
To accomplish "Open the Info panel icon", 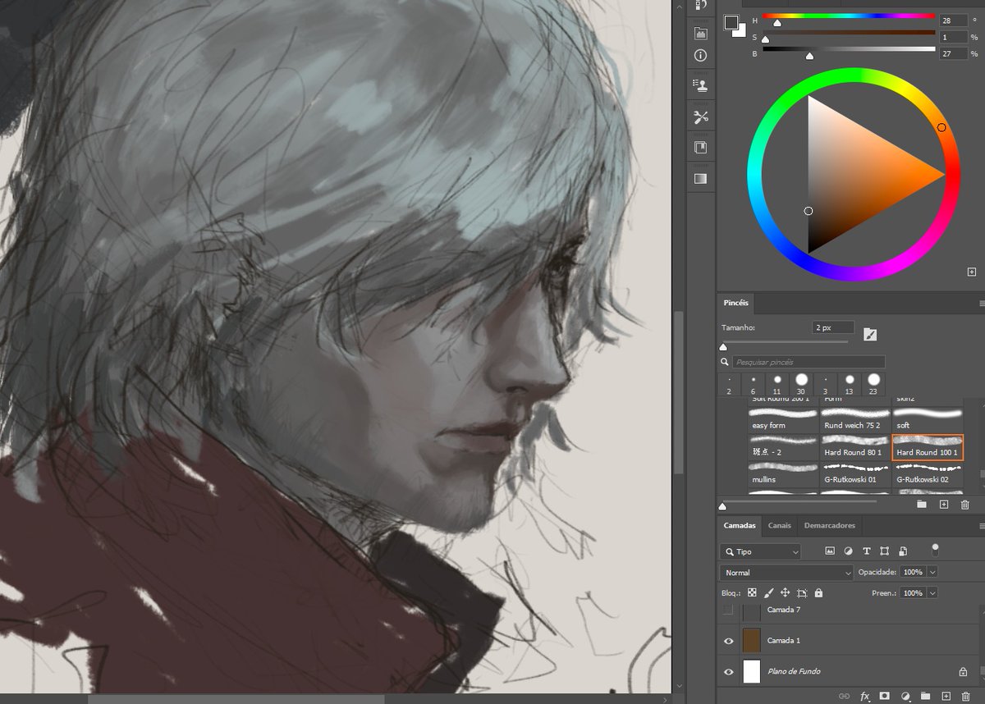I will 700,56.
